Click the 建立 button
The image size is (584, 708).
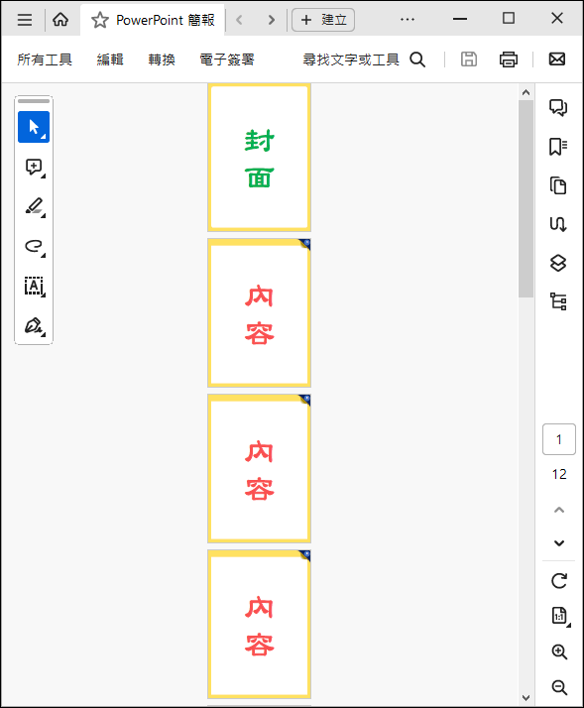click(323, 20)
